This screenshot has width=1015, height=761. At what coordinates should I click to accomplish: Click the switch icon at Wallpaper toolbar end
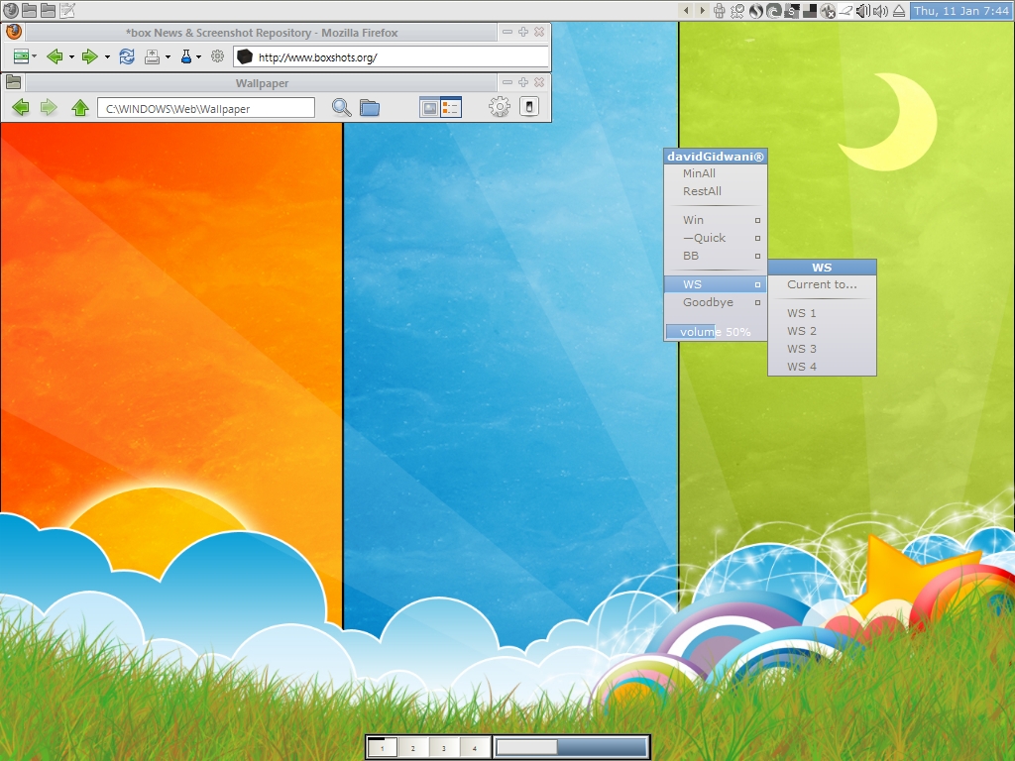[x=529, y=107]
